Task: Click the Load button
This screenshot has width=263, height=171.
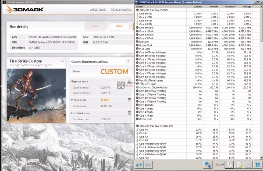Action: 95,26
